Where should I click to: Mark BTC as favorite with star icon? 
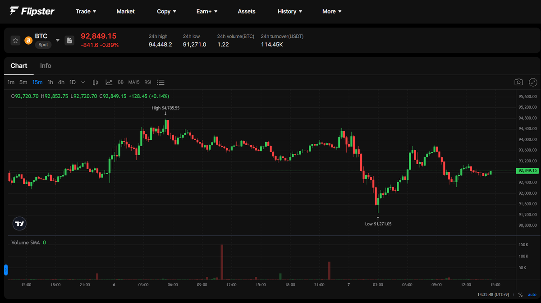15,40
